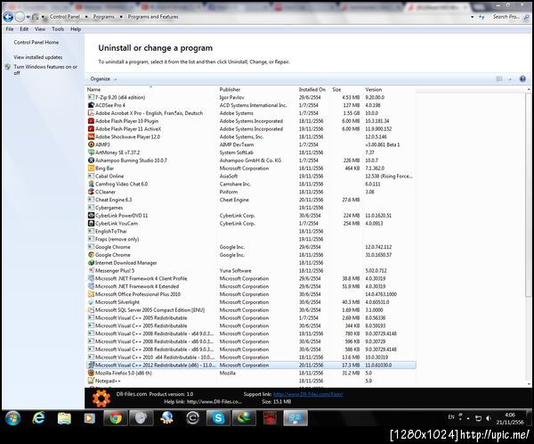Open the File menu
The image size is (534, 444).
(x=10, y=29)
